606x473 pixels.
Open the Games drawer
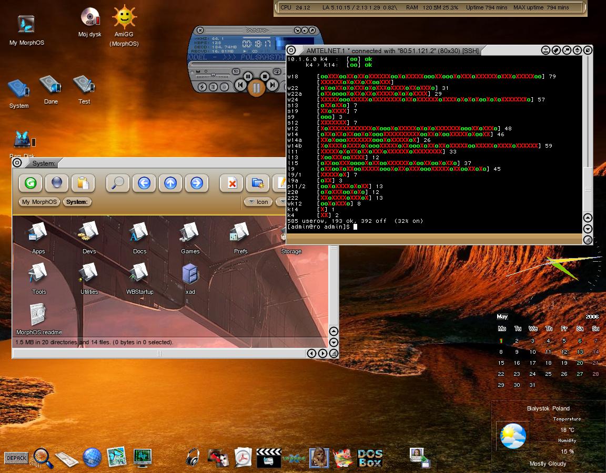coord(190,232)
